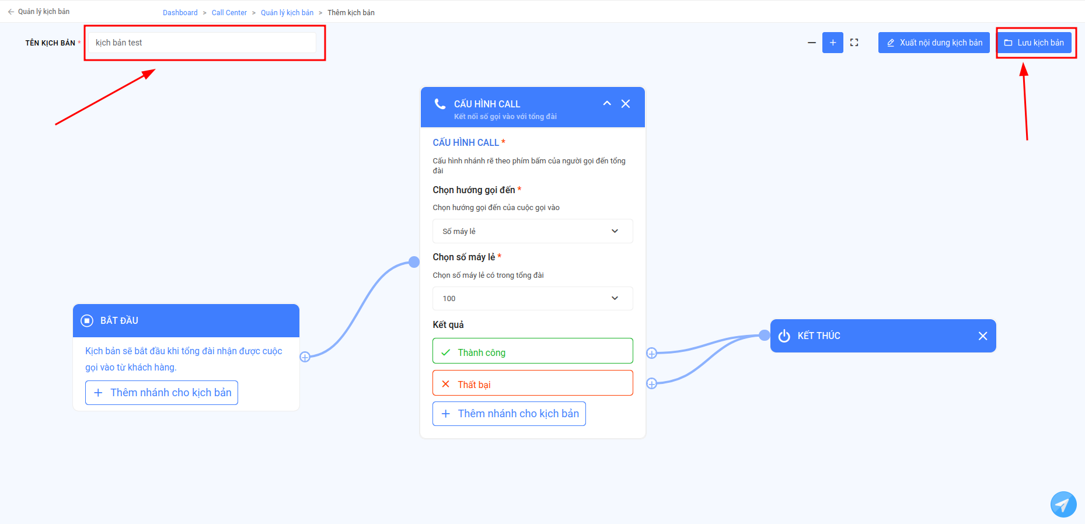
Task: Click the Thành công branch connector plus
Action: click(x=652, y=353)
